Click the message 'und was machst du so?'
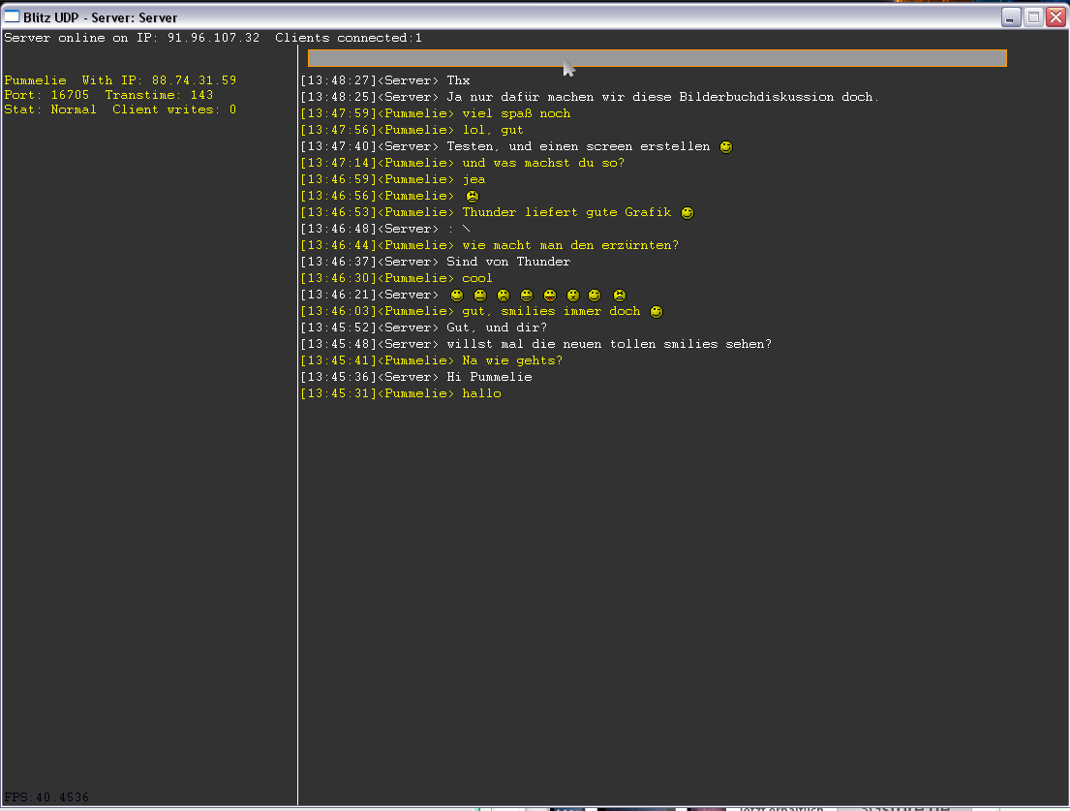Image resolution: width=1070 pixels, height=811 pixels. [543, 163]
